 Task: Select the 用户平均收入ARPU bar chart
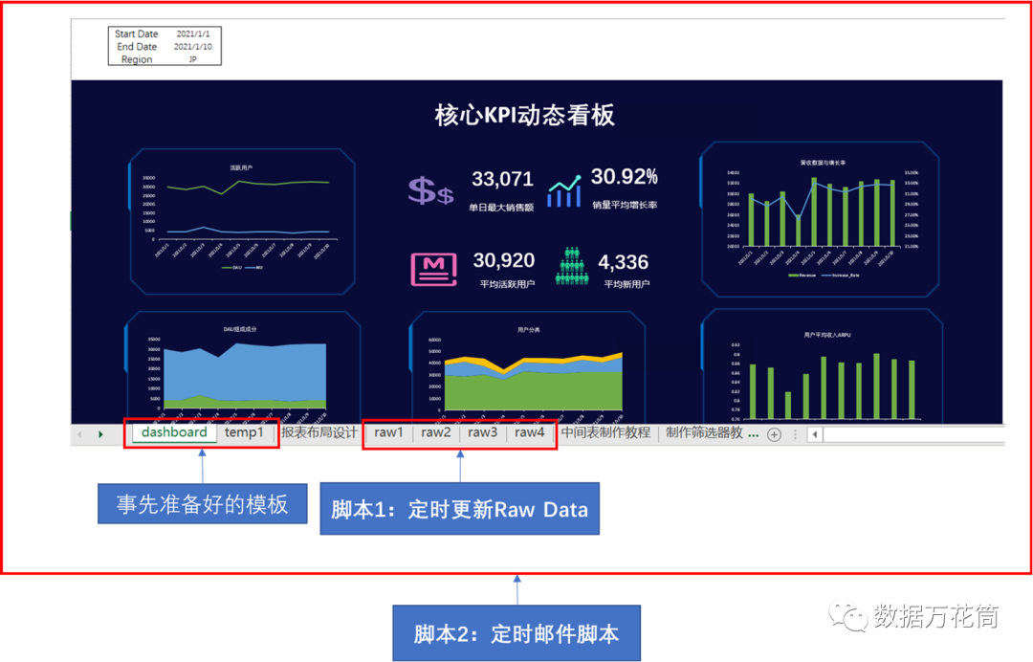point(822,367)
